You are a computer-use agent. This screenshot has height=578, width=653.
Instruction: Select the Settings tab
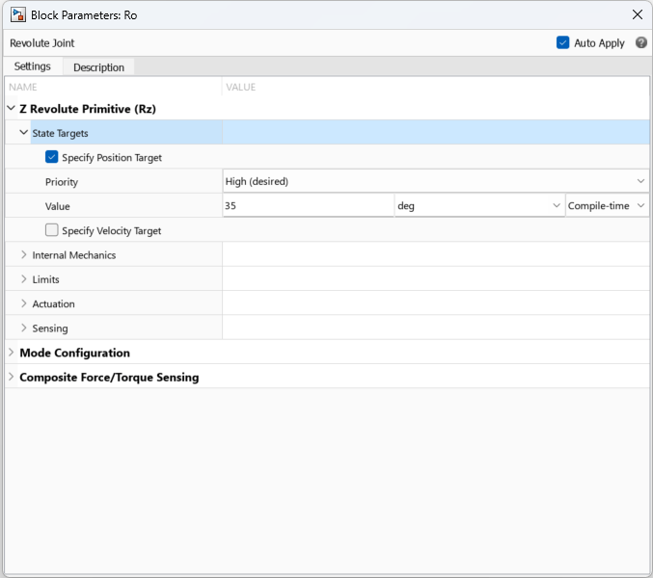point(33,66)
